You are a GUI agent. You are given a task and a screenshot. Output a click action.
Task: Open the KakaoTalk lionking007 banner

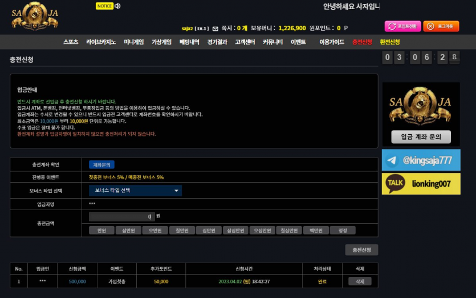pyautogui.click(x=421, y=183)
